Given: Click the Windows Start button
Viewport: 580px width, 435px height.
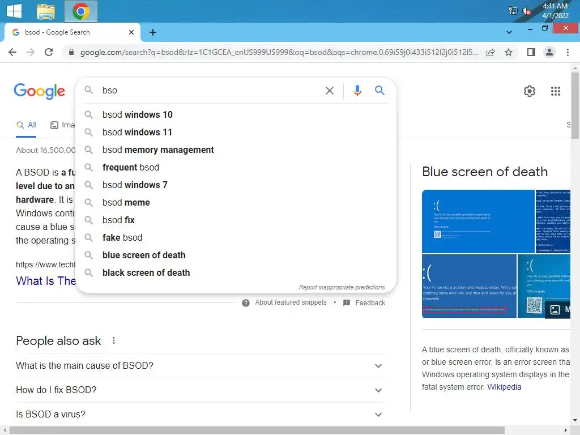Looking at the screenshot, I should click(x=14, y=11).
